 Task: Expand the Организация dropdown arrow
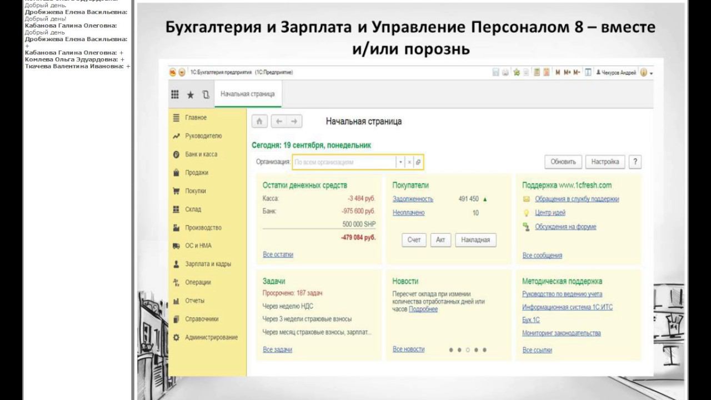(400, 162)
